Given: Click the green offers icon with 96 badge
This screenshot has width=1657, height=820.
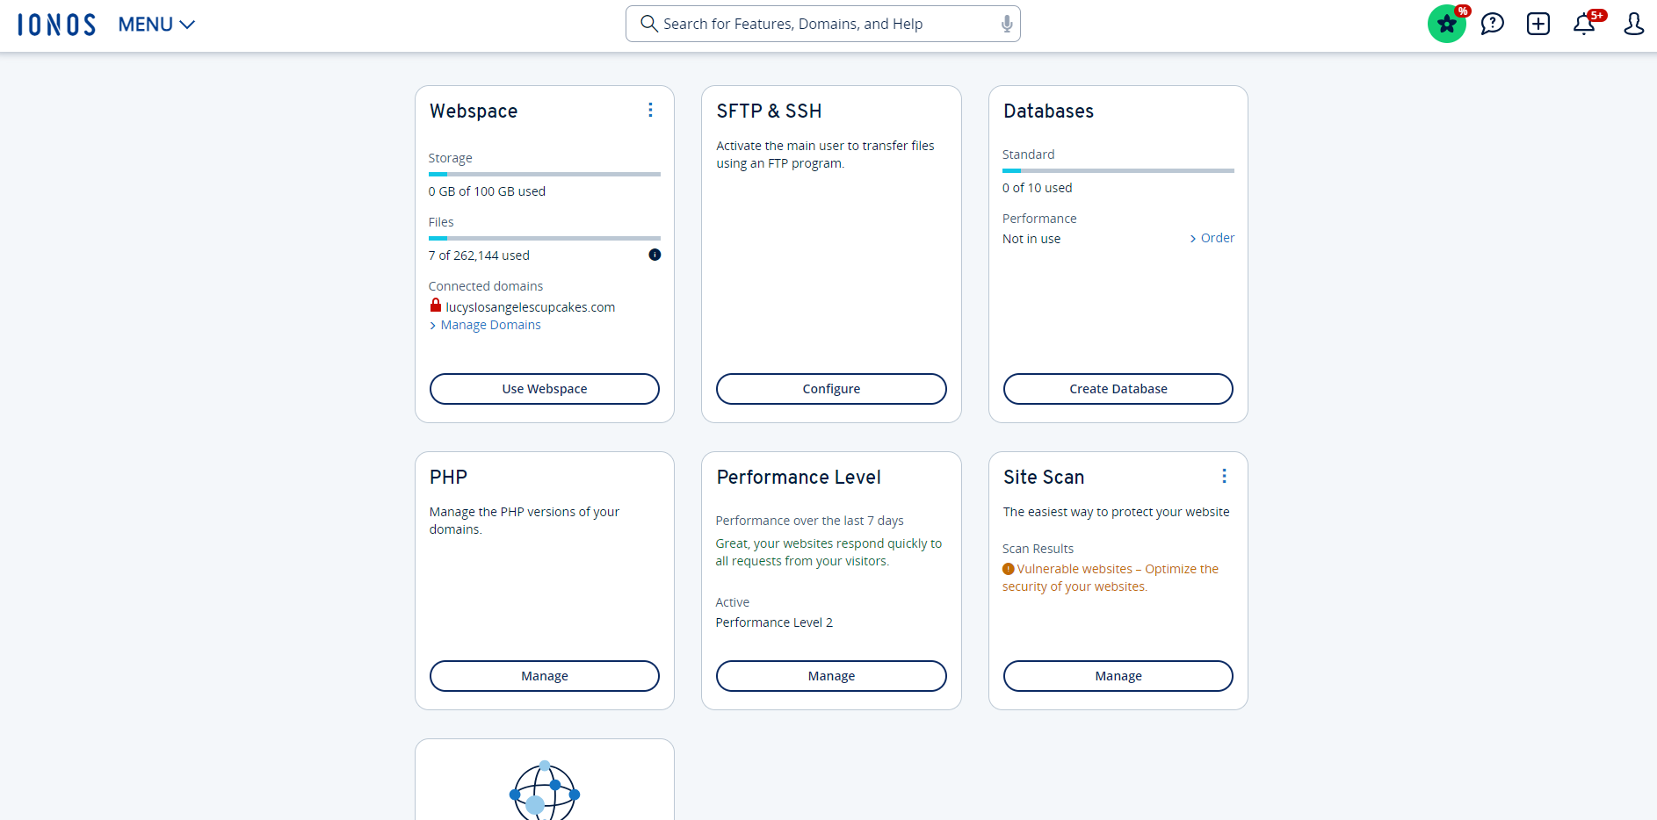Looking at the screenshot, I should click(1446, 24).
